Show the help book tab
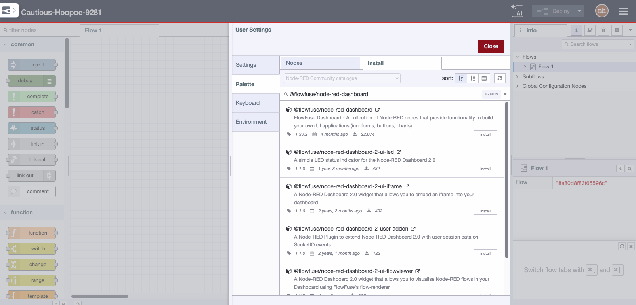 590,30
